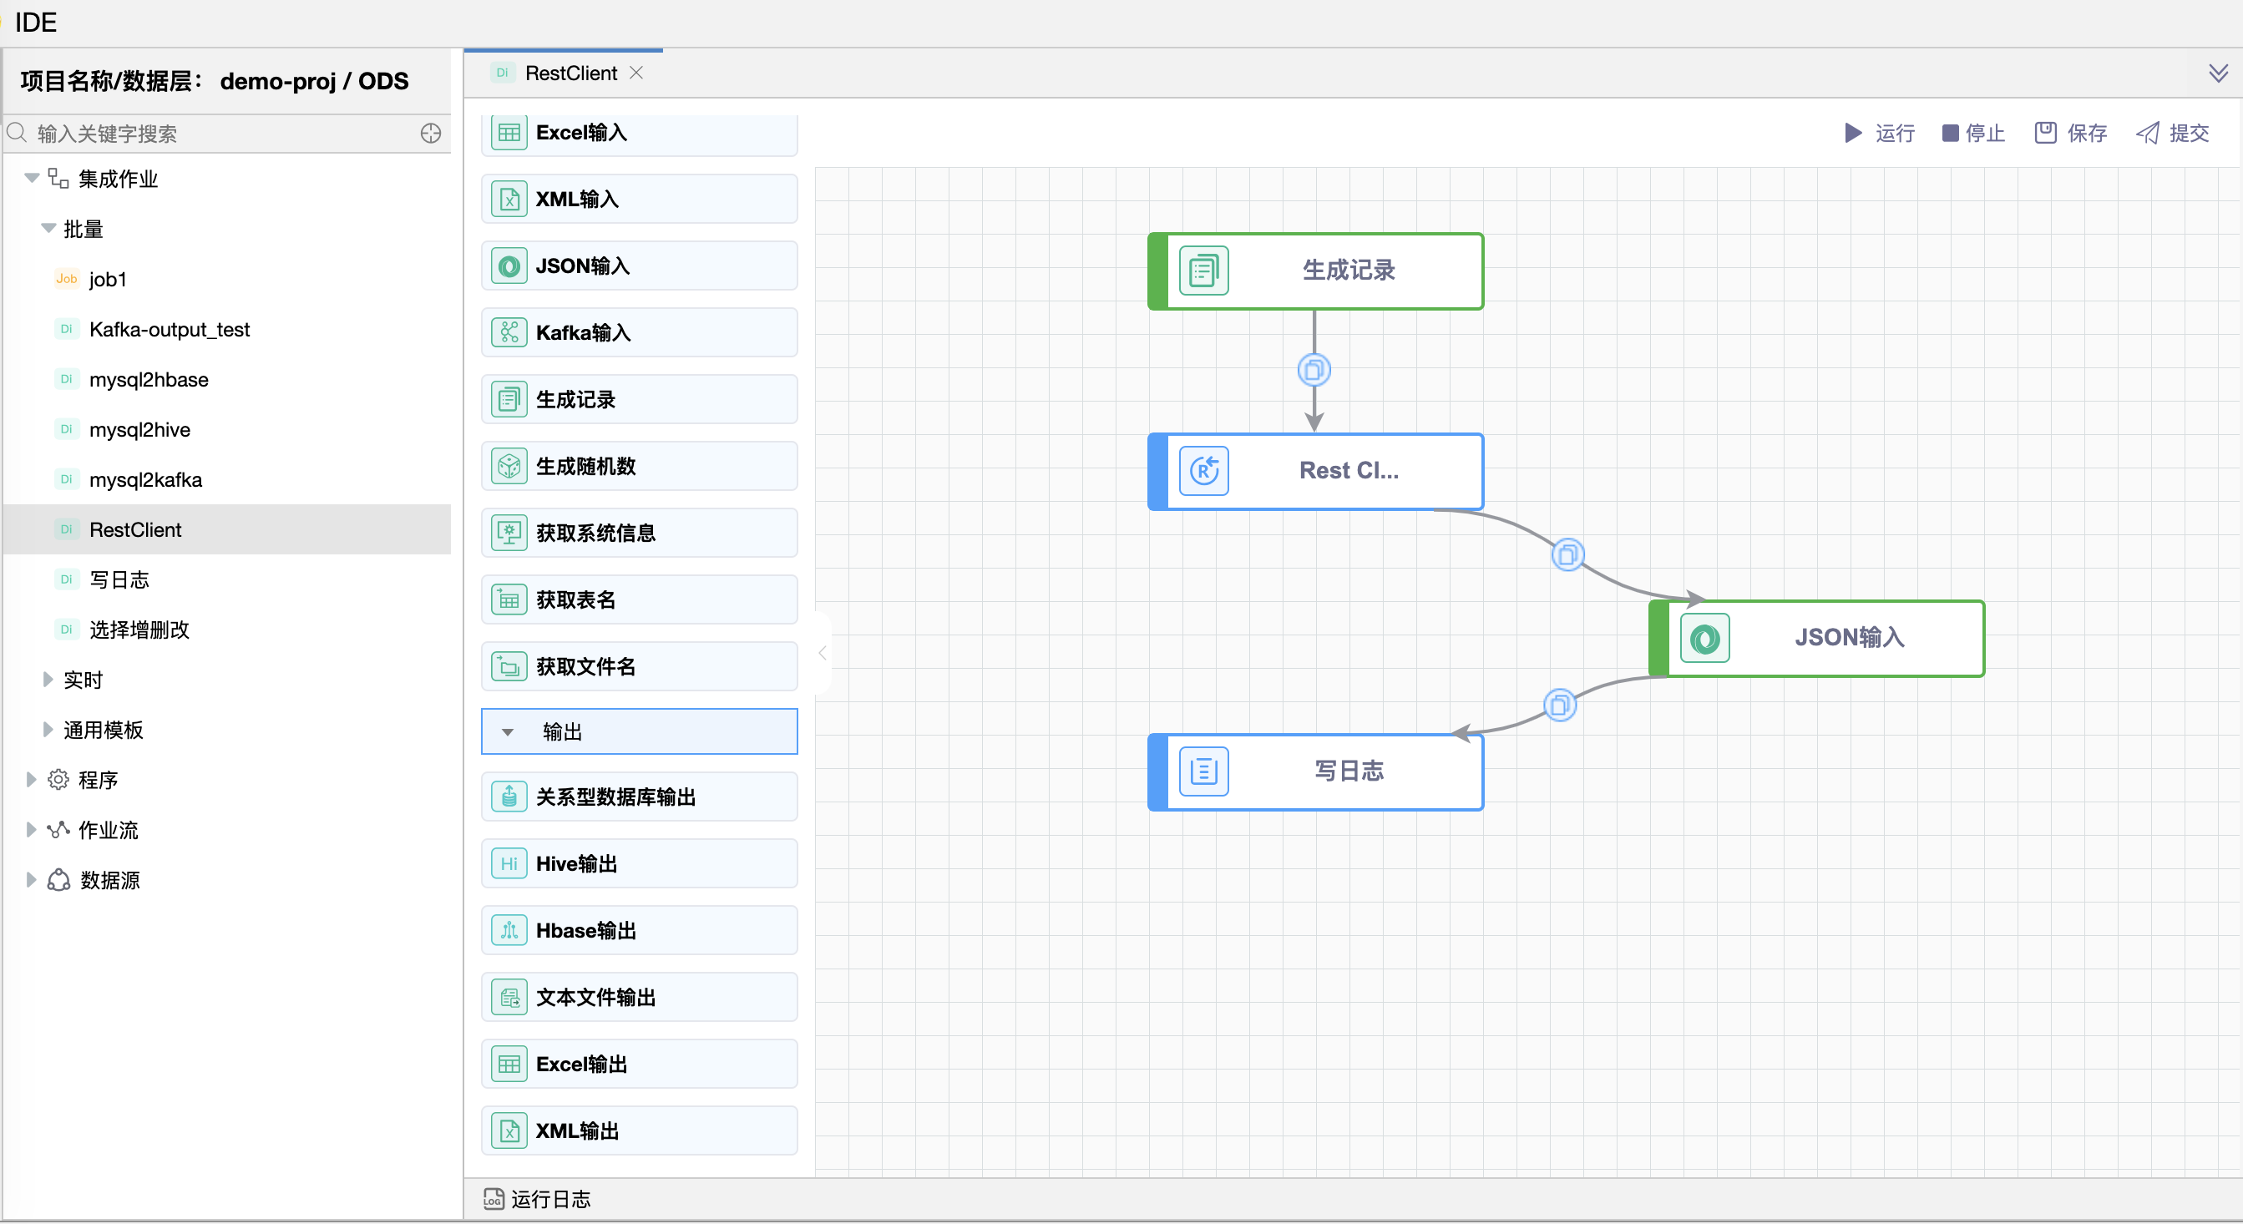Close the RestClient tab

636,73
